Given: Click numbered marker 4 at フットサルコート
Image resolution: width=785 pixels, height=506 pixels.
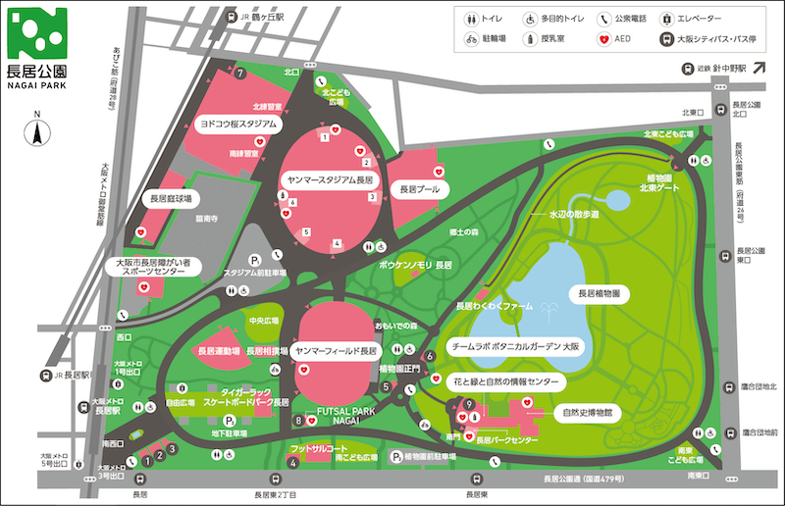Looking at the screenshot, I should [293, 463].
